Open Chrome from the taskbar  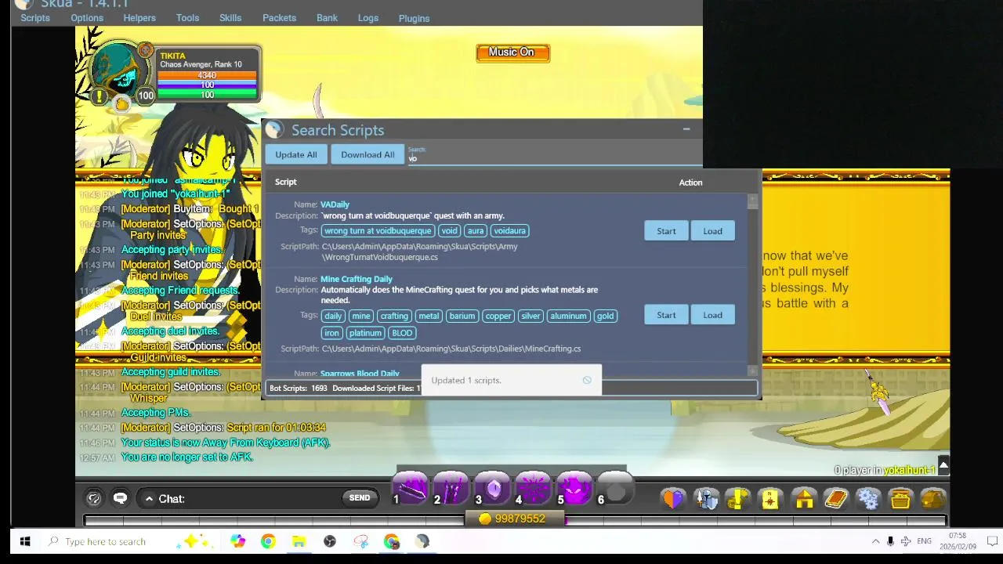coord(268,541)
